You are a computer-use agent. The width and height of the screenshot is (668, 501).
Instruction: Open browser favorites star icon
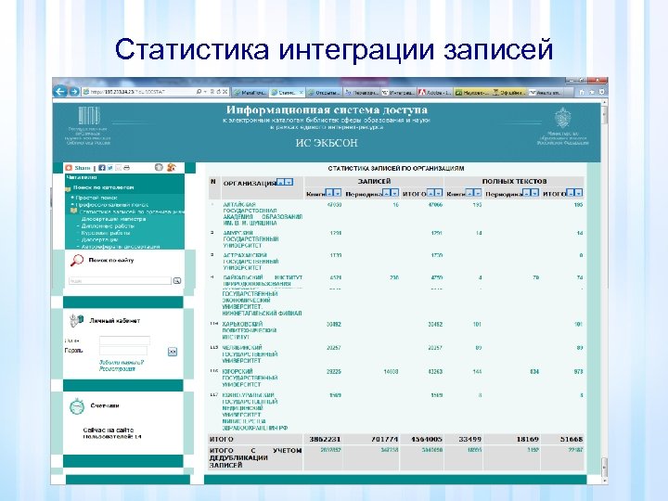click(x=592, y=92)
